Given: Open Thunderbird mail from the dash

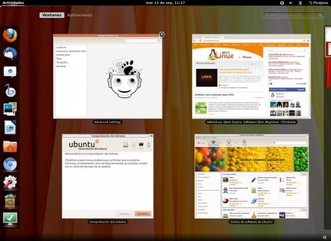Looking at the screenshot, I should click(10, 54).
